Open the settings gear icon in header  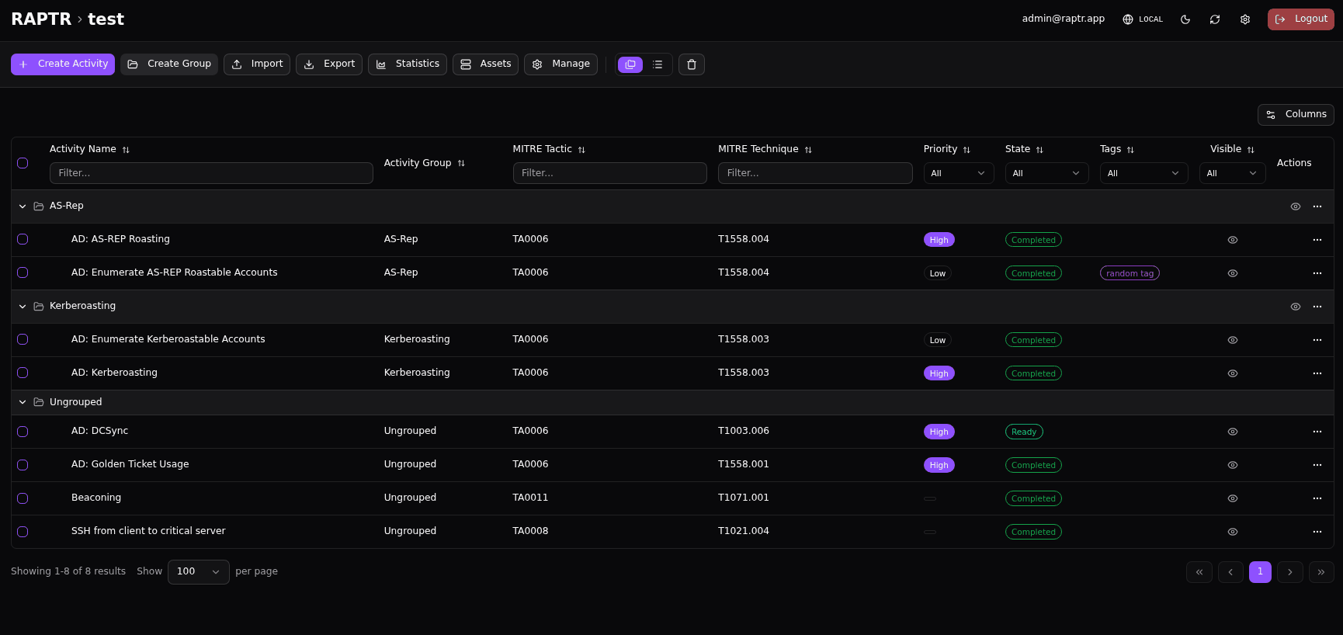pos(1245,19)
